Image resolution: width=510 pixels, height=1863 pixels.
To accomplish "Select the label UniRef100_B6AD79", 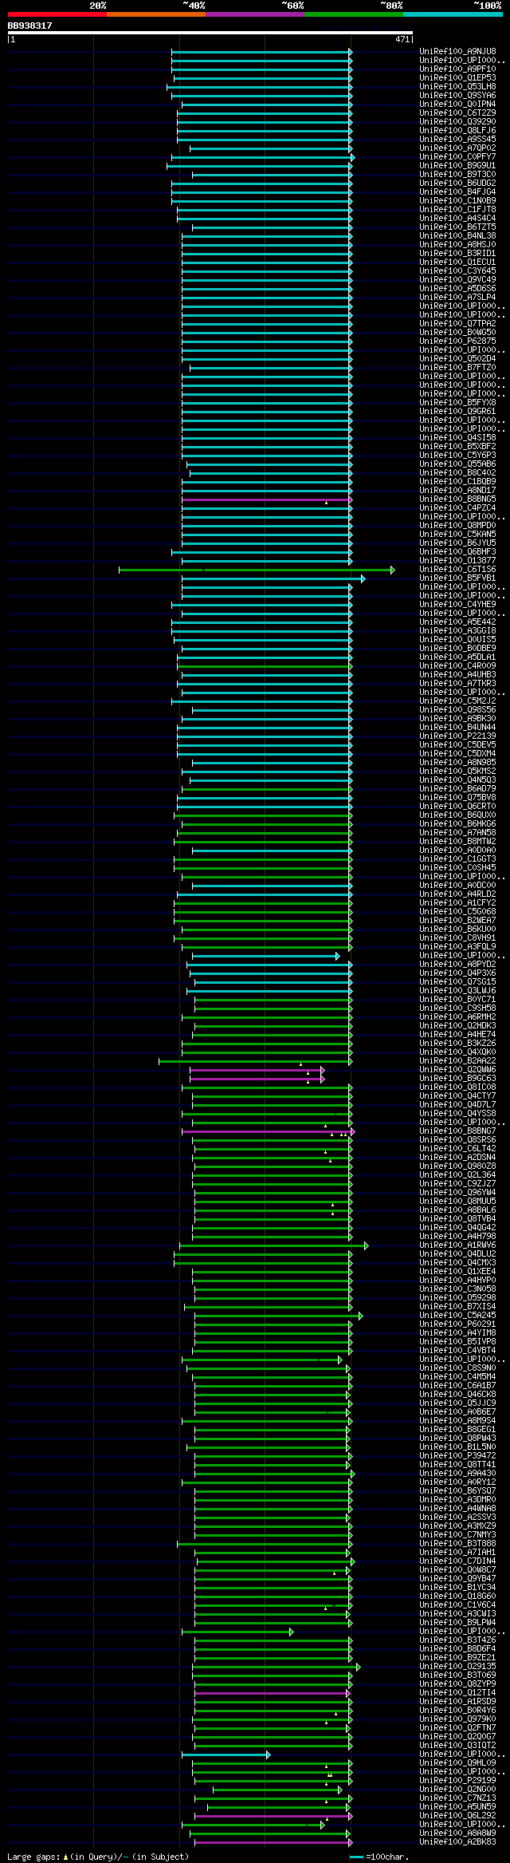I will [x=457, y=788].
